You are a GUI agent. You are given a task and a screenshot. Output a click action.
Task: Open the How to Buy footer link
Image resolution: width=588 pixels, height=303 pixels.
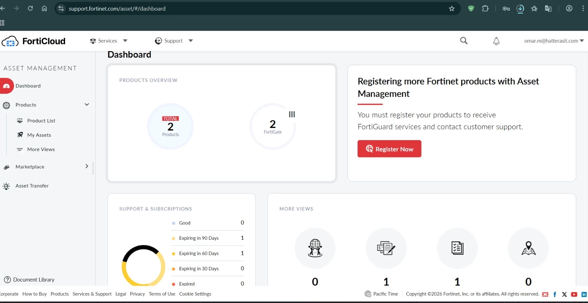click(35, 294)
